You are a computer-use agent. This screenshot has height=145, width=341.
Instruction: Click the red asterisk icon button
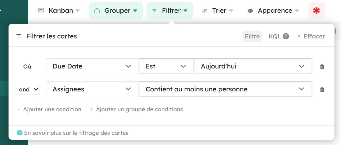(x=316, y=11)
